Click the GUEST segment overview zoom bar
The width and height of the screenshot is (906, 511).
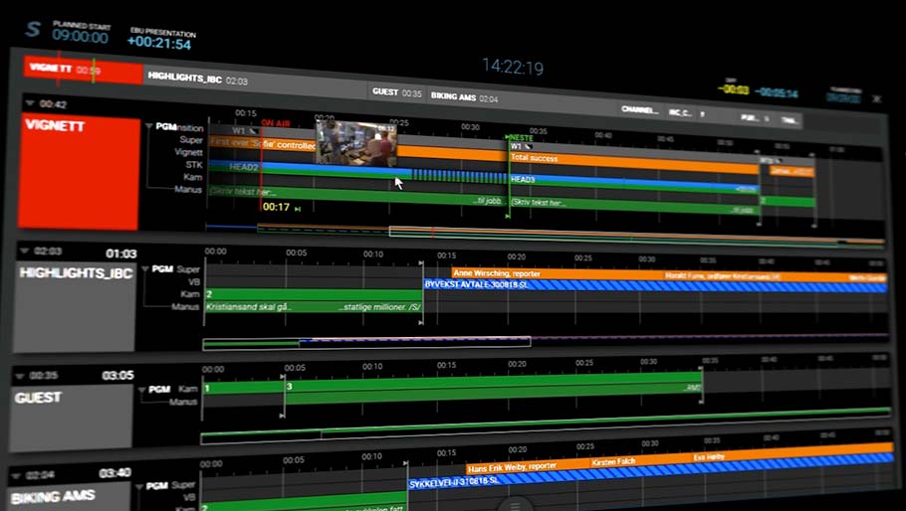pyautogui.click(x=546, y=426)
